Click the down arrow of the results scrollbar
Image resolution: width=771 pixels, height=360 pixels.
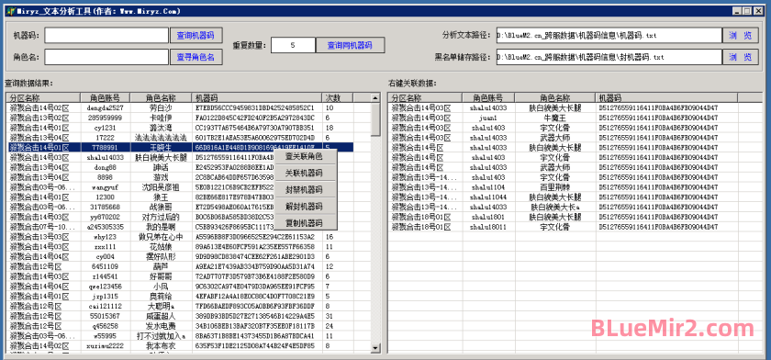pos(375,348)
